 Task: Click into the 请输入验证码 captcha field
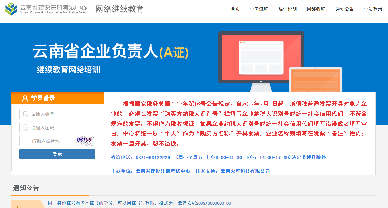coord(46,141)
